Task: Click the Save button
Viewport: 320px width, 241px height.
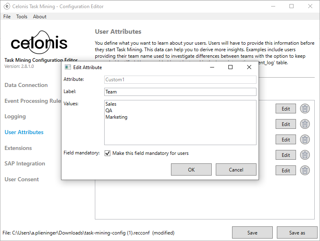Action: coord(252,232)
